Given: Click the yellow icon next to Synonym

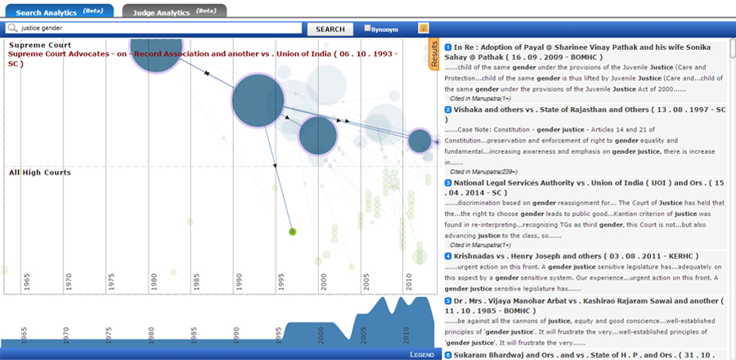Looking at the screenshot, I should 424,29.
